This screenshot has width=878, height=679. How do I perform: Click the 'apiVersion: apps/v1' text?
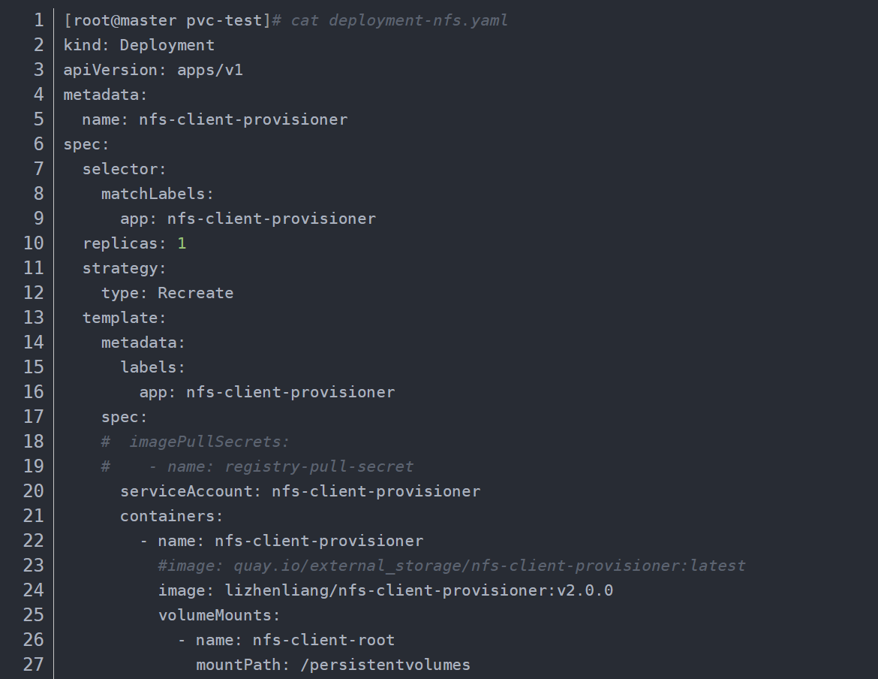tap(153, 70)
